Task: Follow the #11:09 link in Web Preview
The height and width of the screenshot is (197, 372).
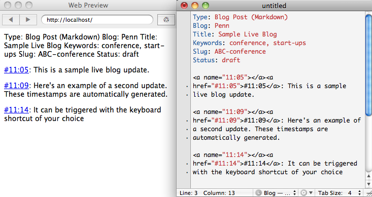Action: [x=16, y=86]
